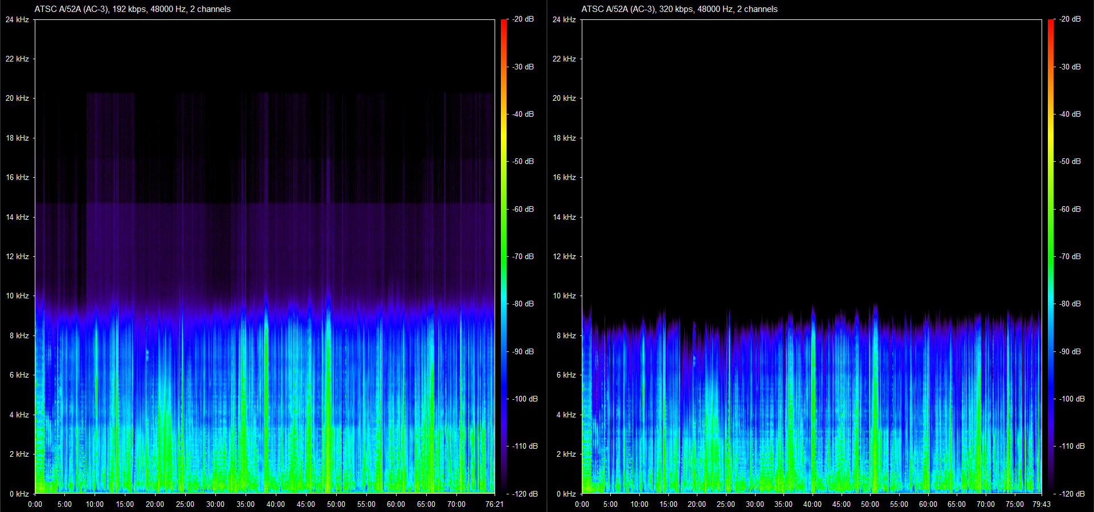Click the left plot's 0:00 time label
The height and width of the screenshot is (512, 1094).
point(35,504)
